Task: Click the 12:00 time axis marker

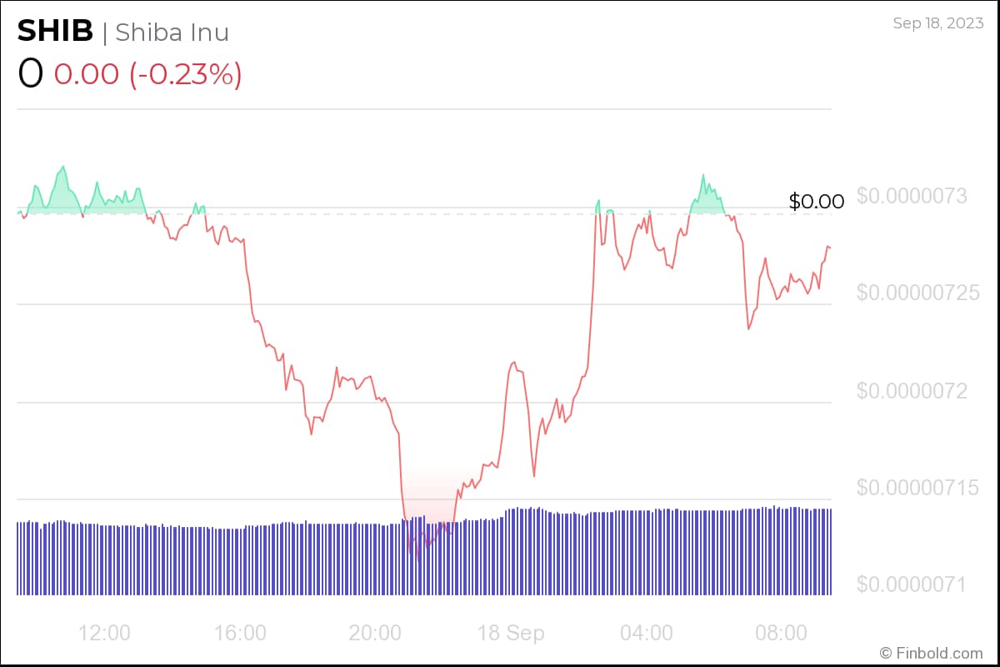Action: pos(104,633)
